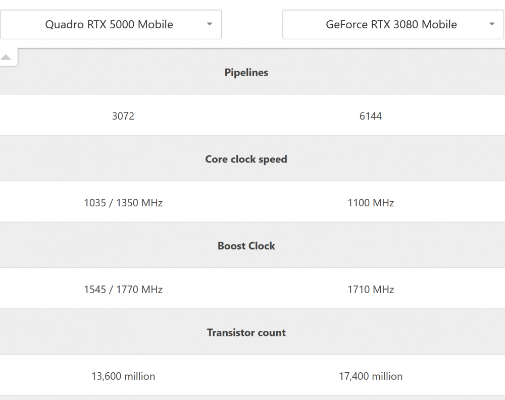Select the 6144 pipelines value
505x400 pixels.
[371, 116]
